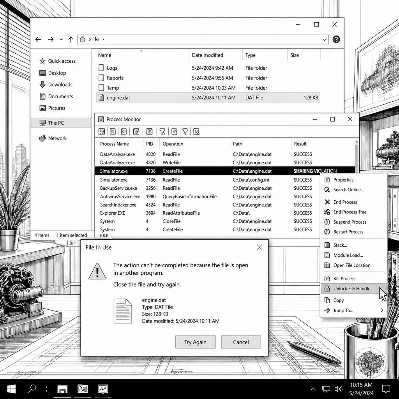Select the Simulator.exe config.ini ReadFile row
Screen dimensions: 399x399
coord(207,180)
